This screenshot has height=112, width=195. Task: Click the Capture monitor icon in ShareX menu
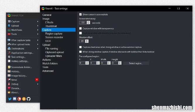click(x=9, y=21)
